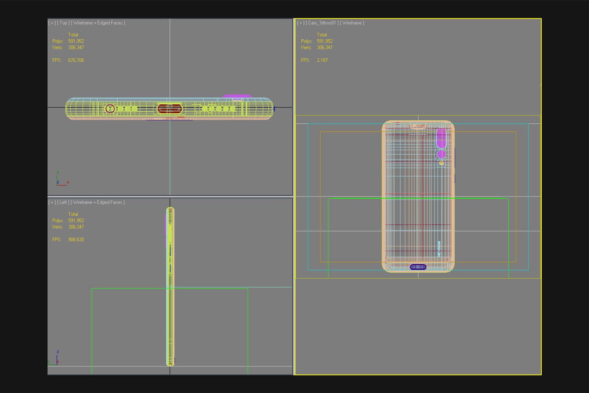Select the red USB port in Top viewport
589x393 pixels.
tap(170, 108)
